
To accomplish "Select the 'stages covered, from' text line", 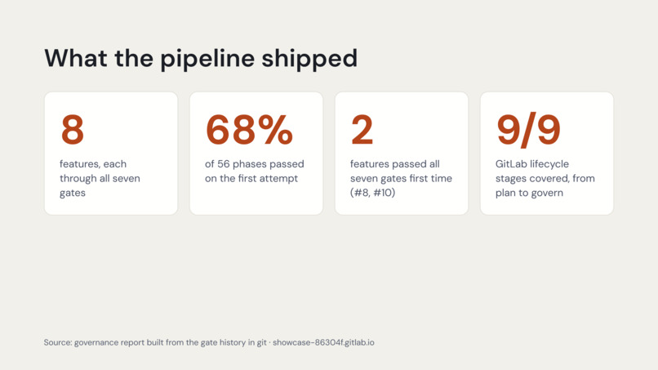I will [x=545, y=179].
